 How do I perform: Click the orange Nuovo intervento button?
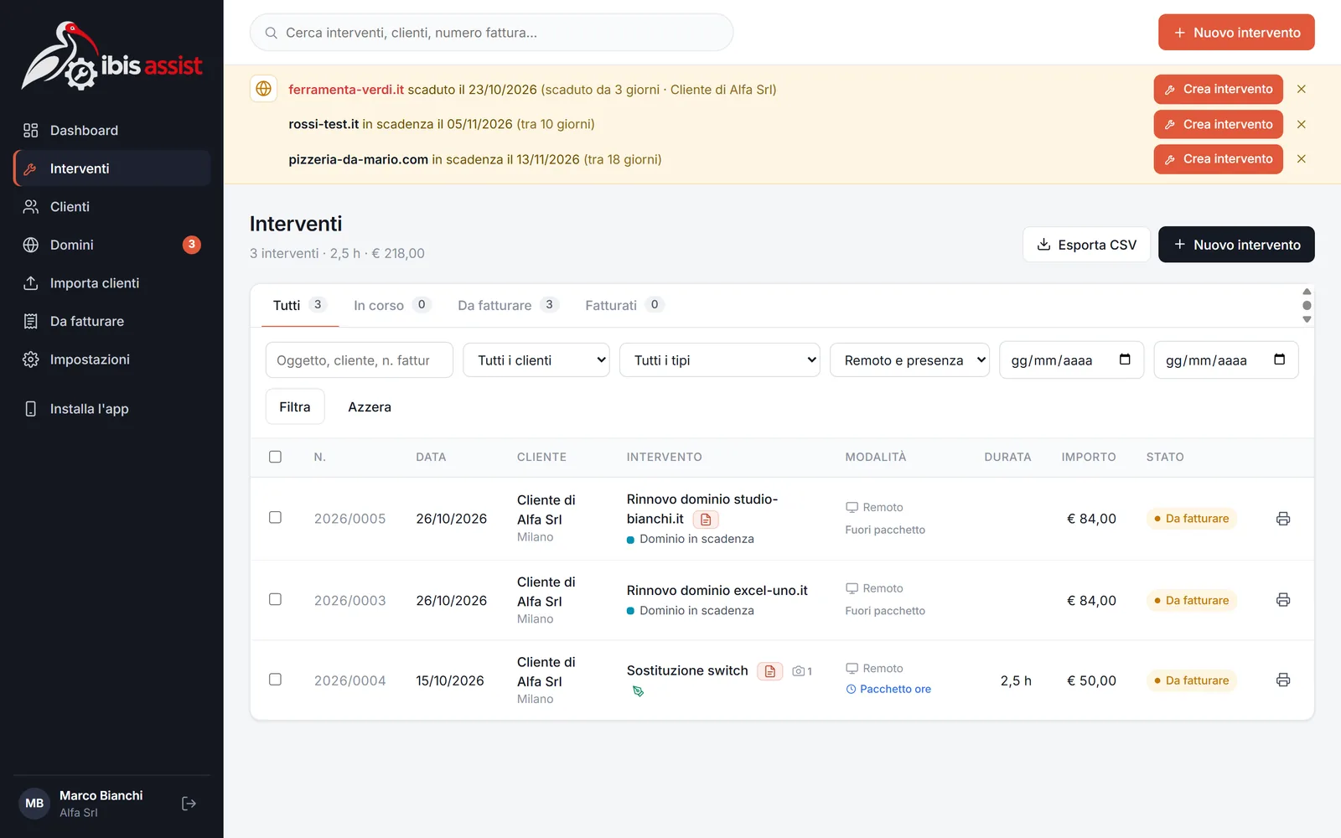1236,33
